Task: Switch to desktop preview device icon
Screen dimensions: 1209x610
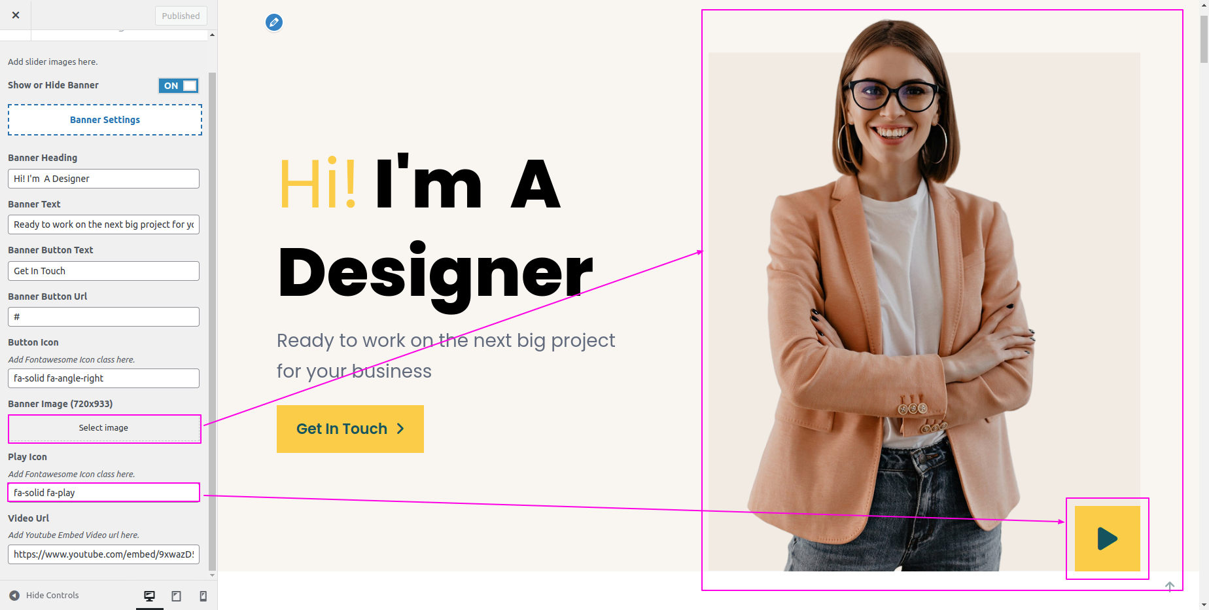Action: pos(150,596)
